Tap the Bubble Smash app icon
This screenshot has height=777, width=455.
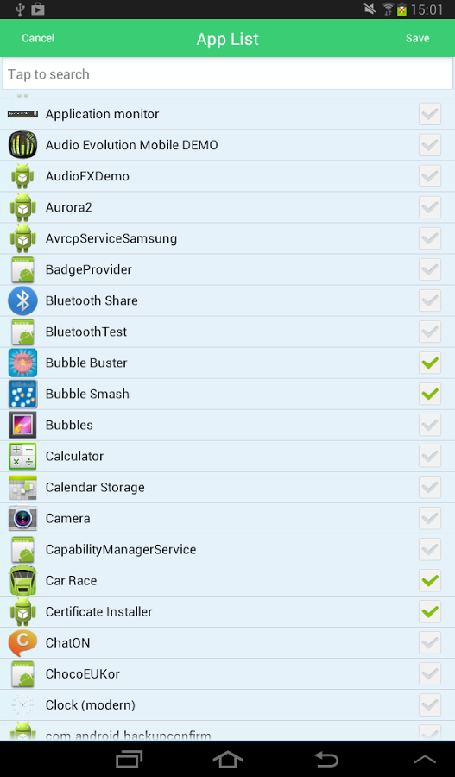(x=22, y=394)
